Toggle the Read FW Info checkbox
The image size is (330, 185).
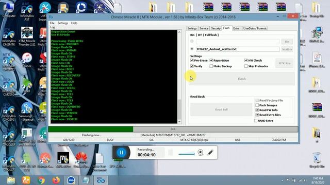pyautogui.click(x=257, y=110)
